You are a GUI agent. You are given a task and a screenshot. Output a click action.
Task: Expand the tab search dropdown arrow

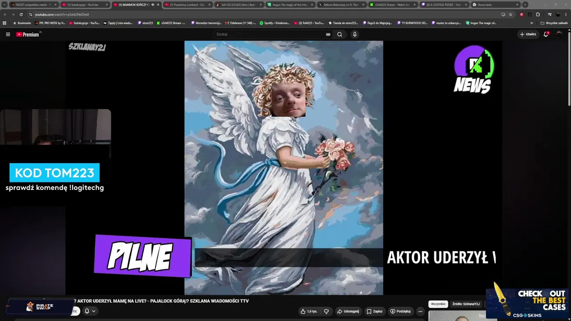pyautogui.click(x=4, y=4)
